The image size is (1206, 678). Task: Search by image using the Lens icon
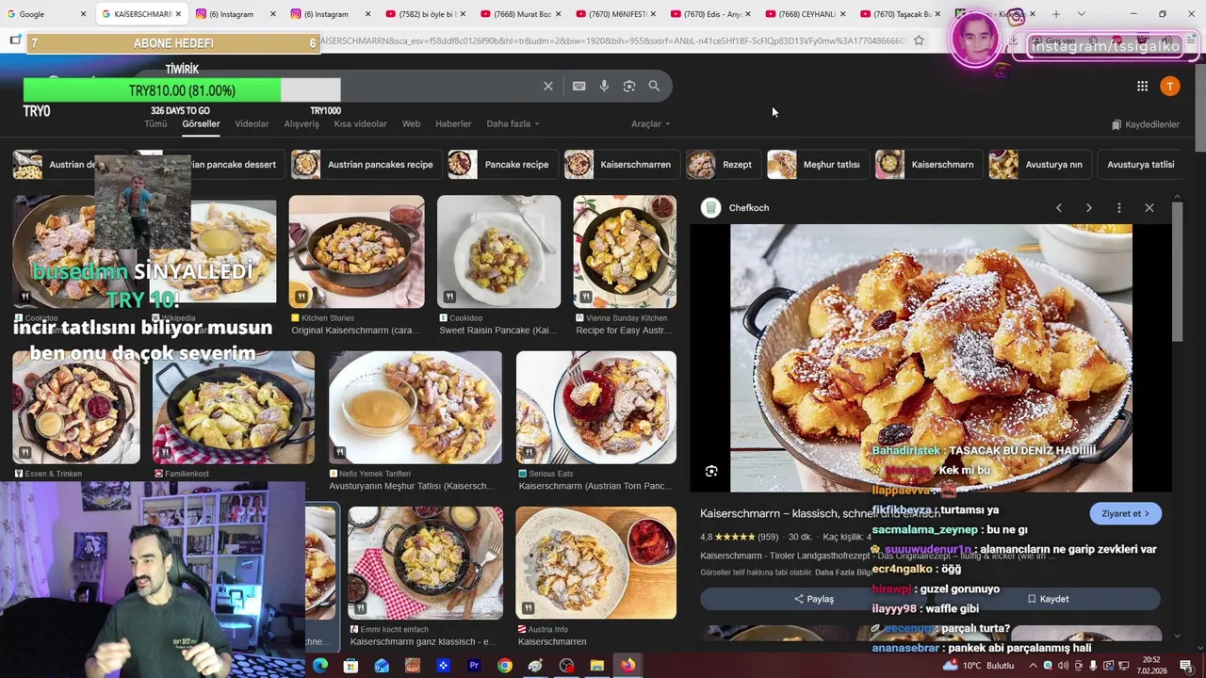(x=629, y=86)
